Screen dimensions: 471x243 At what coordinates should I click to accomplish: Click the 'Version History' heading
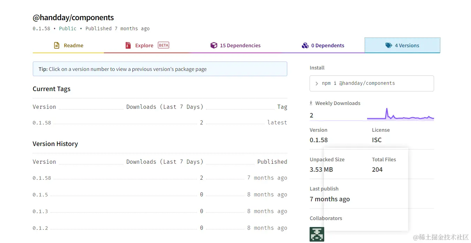pos(55,144)
